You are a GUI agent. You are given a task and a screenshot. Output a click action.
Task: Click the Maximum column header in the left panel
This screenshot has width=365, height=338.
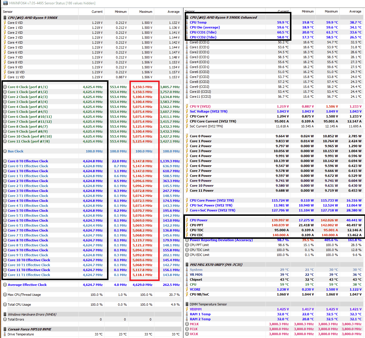pos(141,12)
